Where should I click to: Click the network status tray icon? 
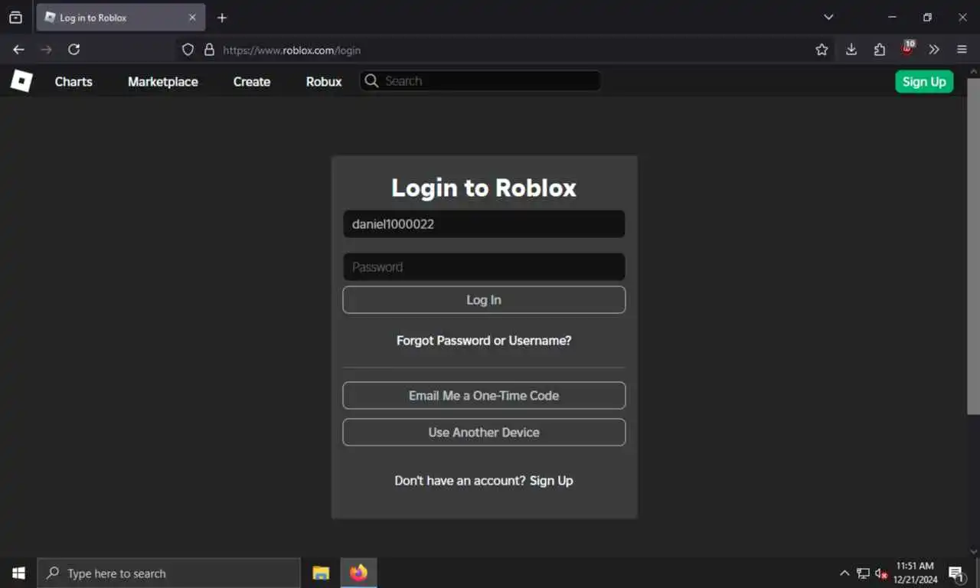863,573
